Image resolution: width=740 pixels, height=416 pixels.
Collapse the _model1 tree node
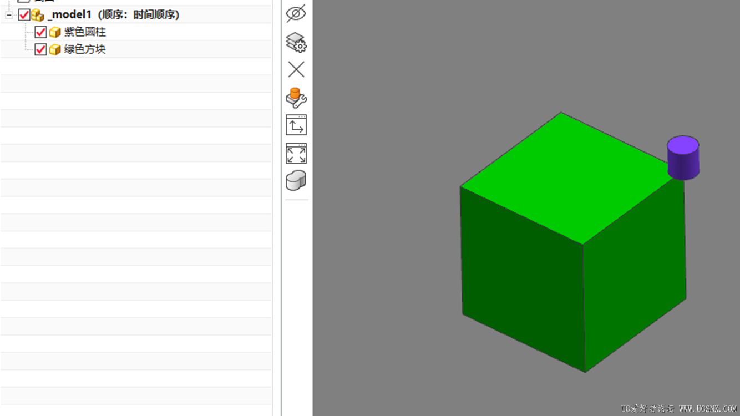point(9,16)
